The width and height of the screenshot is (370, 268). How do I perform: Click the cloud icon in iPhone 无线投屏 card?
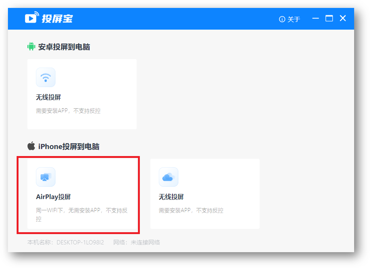click(x=169, y=177)
